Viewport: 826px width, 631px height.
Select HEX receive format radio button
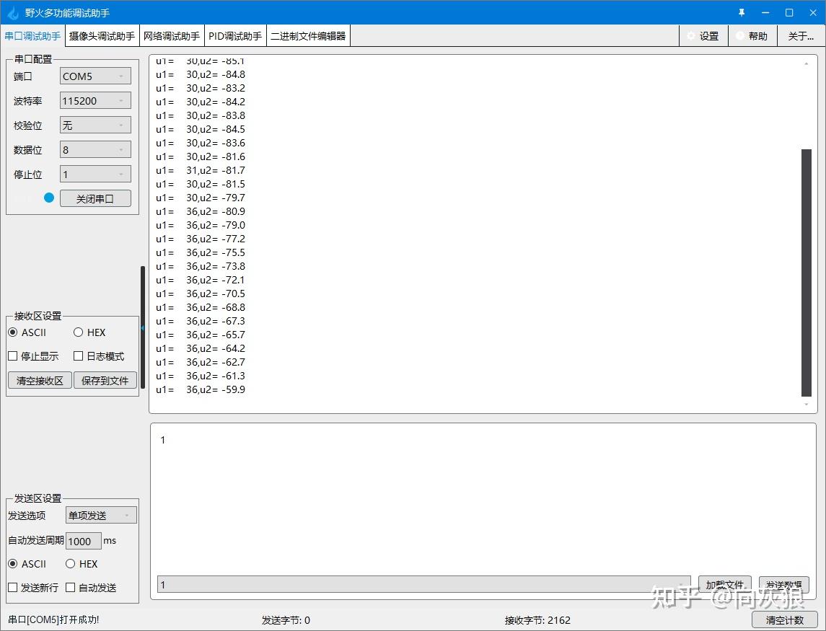coord(77,332)
